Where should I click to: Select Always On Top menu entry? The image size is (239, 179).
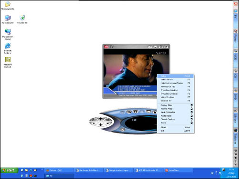coord(176,87)
